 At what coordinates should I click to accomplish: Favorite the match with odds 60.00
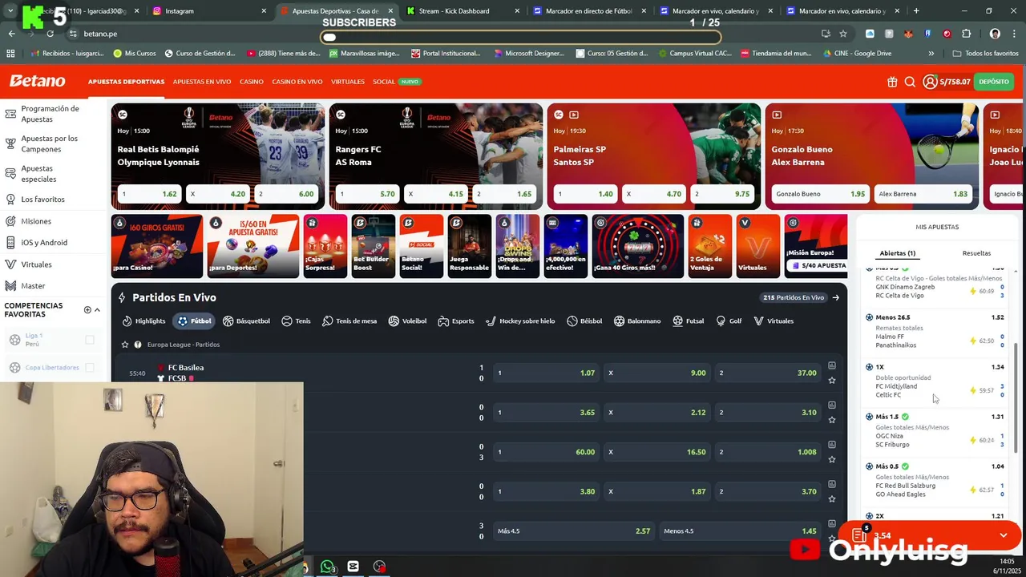[832, 459]
